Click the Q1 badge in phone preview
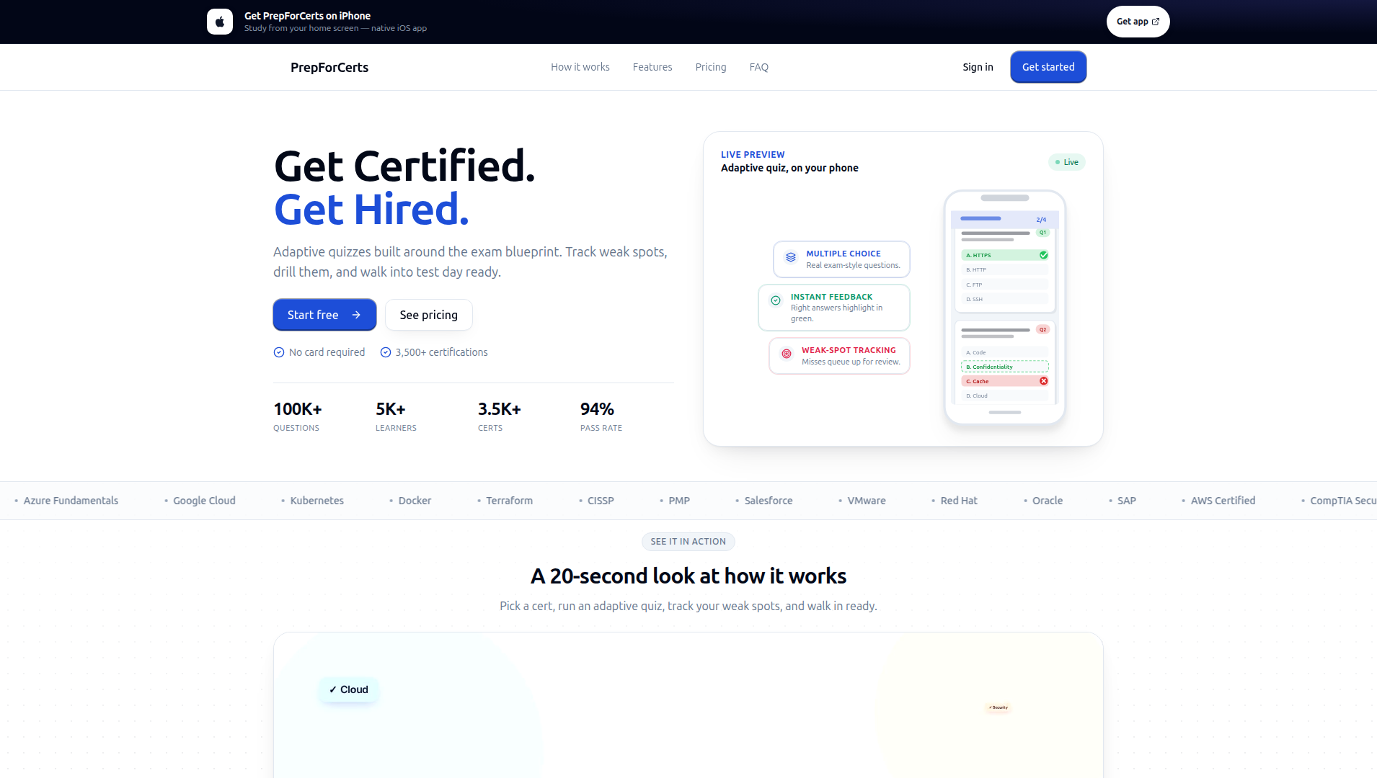Screen dimensions: 1377x778 [1042, 233]
